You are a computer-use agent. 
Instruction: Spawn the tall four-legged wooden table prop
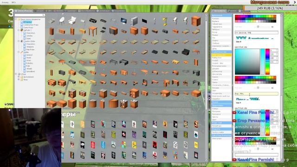[x=93, y=31]
